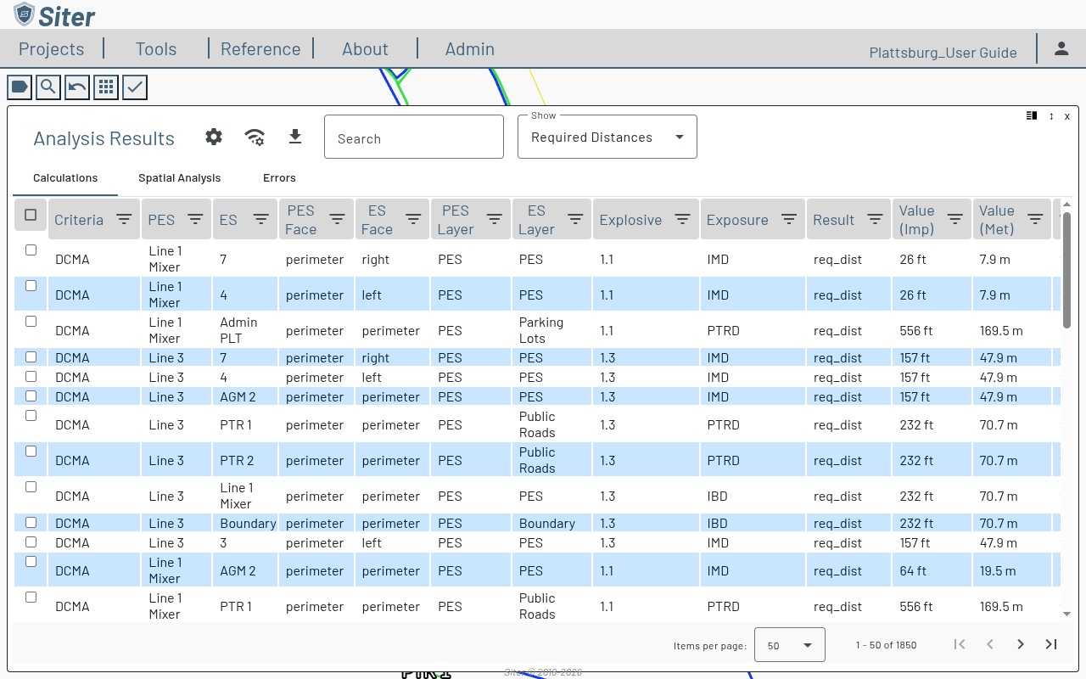Go to next results page
Image resolution: width=1086 pixels, height=679 pixels.
click(x=1021, y=644)
